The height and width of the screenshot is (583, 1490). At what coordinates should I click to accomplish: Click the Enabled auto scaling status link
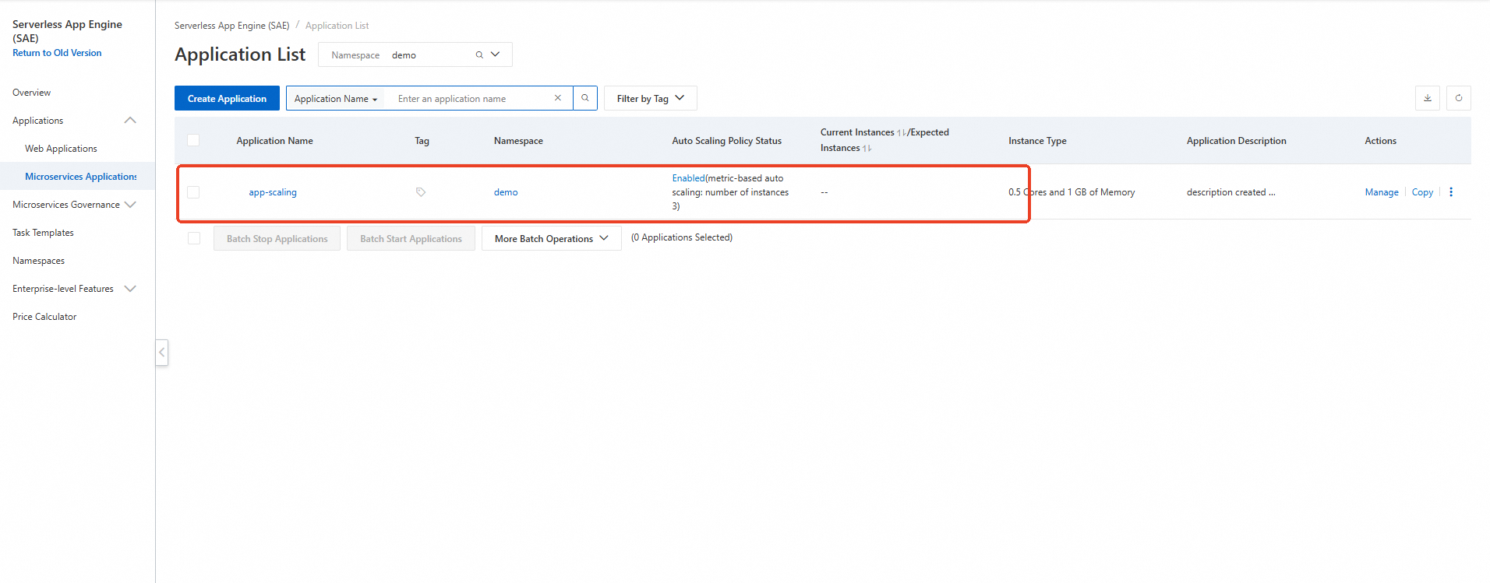coord(688,178)
